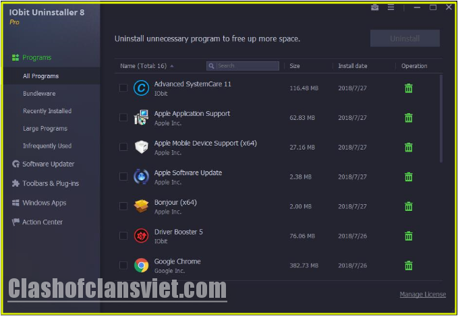The image size is (458, 316).
Task: Click the Programs grid icon
Action: 16,57
